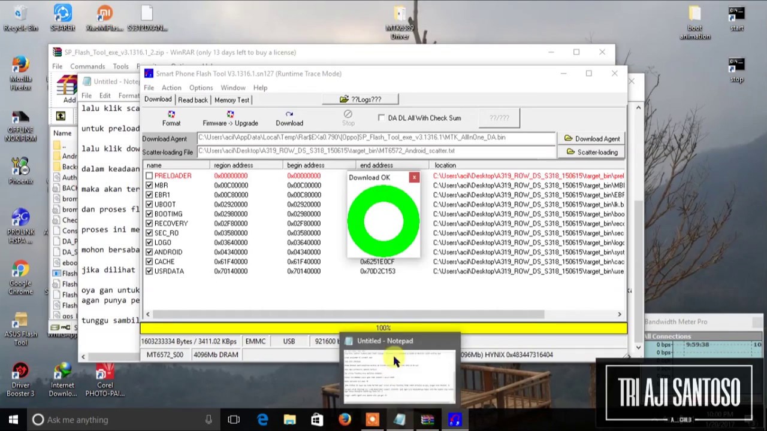Open the SHAREit desktop icon
The image size is (767, 431).
coord(62,18)
